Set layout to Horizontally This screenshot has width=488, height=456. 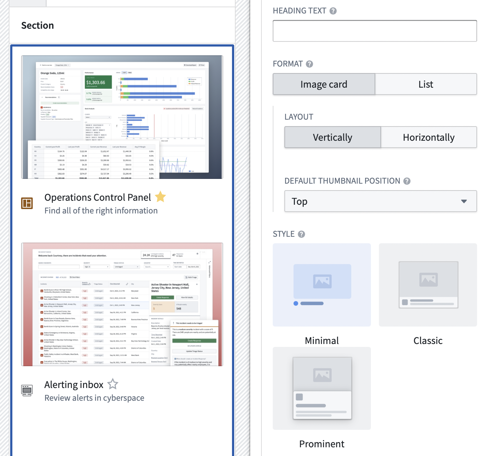click(x=429, y=137)
